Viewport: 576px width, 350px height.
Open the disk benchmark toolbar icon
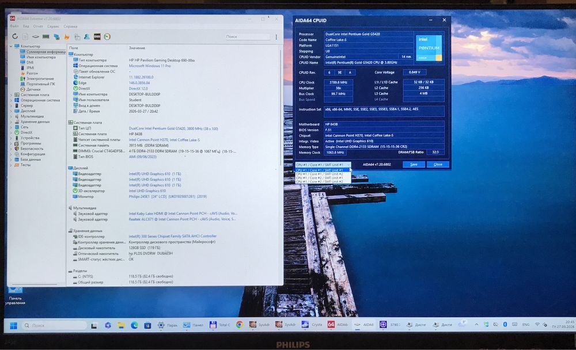point(35,36)
